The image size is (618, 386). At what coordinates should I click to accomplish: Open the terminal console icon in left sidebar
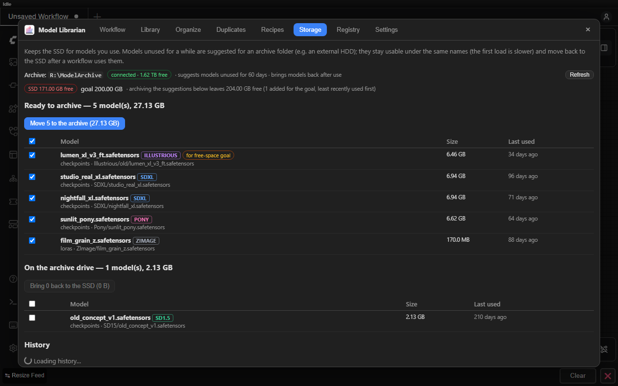point(14,302)
